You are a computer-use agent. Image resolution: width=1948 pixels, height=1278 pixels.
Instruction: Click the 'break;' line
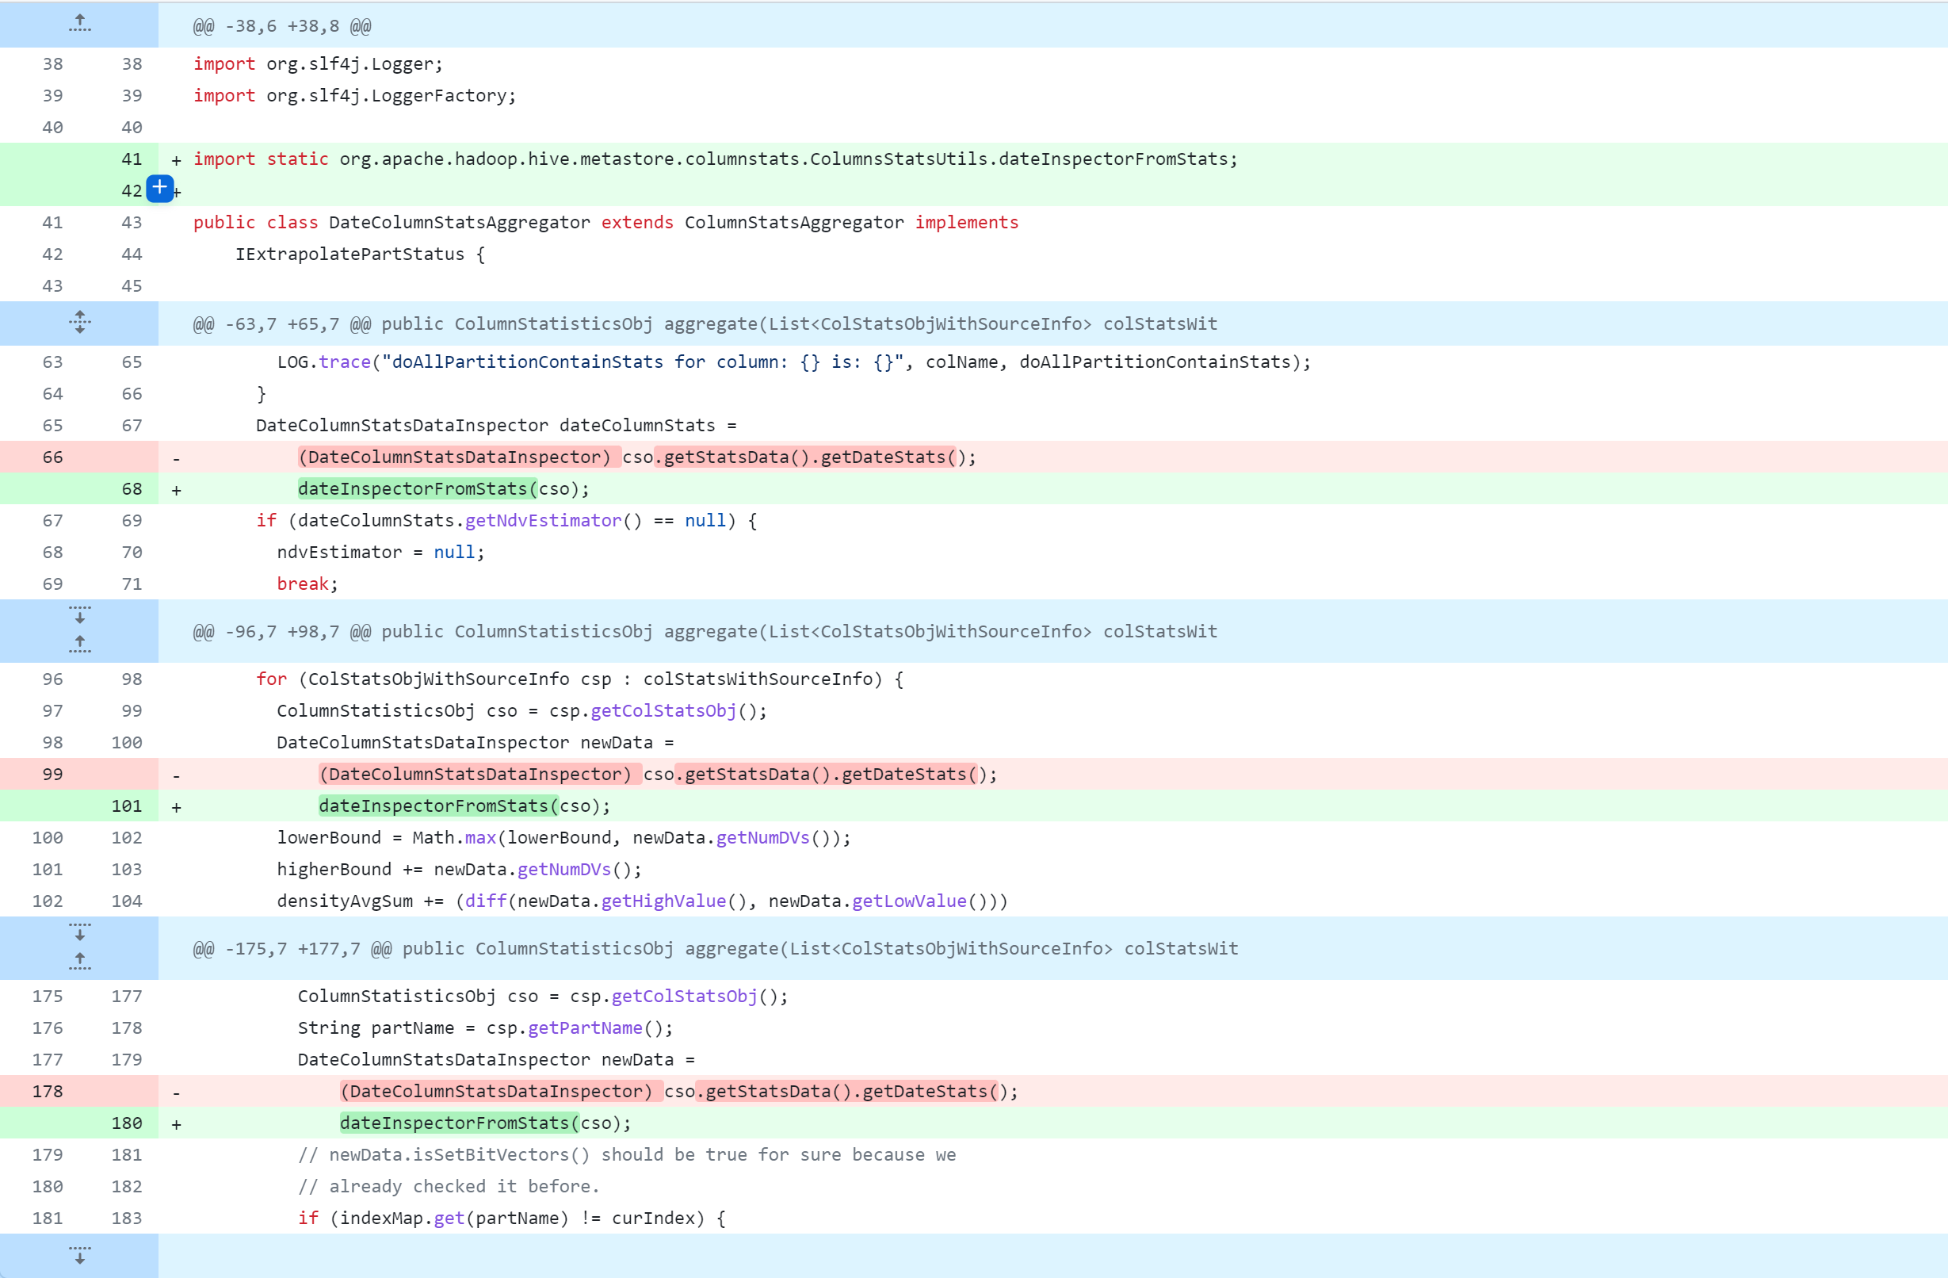[x=307, y=584]
